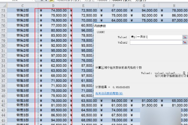
Task: Click cell D25 showing 76,500.00
Action: coord(53,20)
